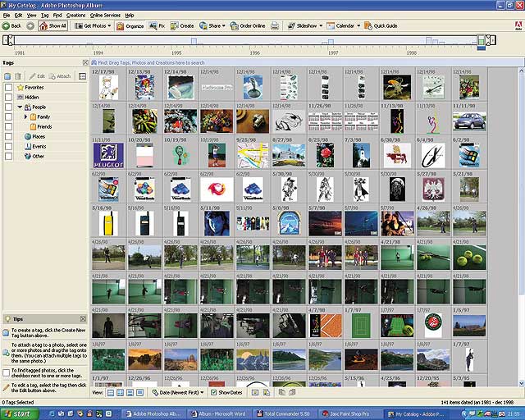The image size is (525, 420).
Task: Check the Other tag checkbox
Action: [x=9, y=156]
